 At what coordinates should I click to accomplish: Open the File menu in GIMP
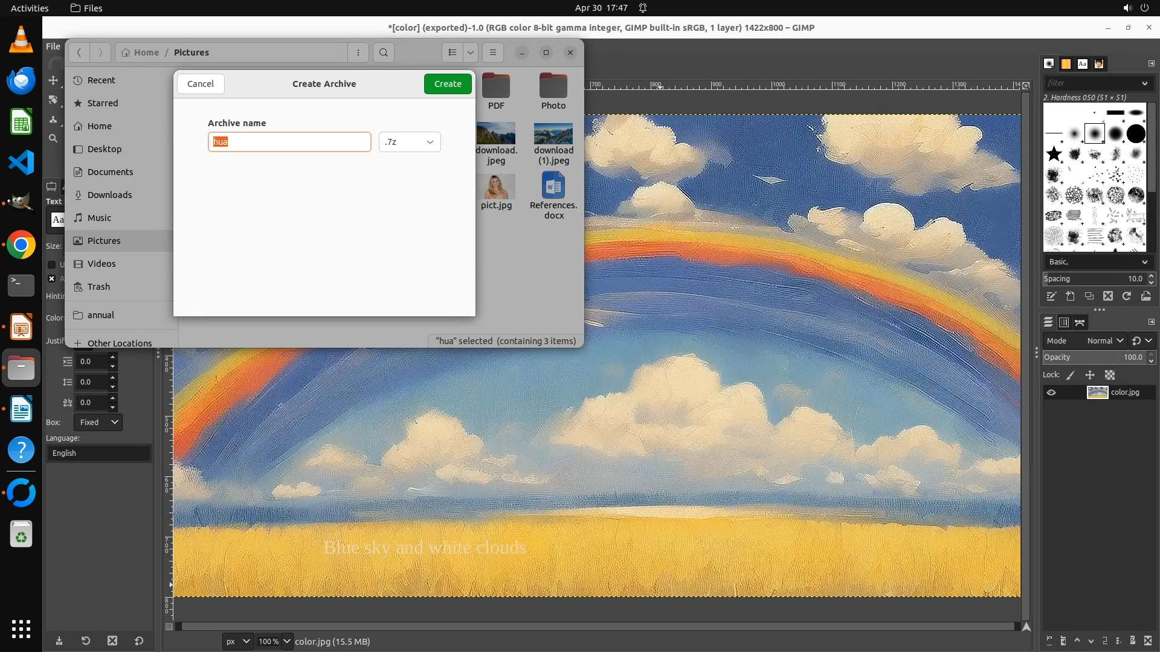[x=53, y=46]
